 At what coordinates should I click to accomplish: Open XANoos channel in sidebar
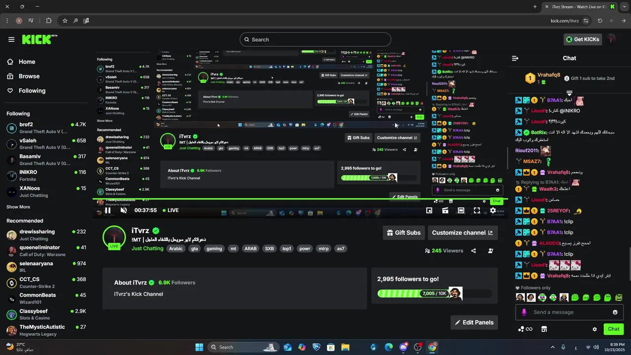pos(46,192)
